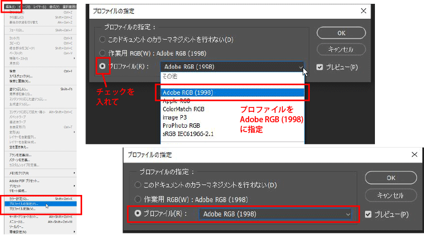Expand 変形(A) submenu arrow
This screenshot has height=239, width=424.
[74, 132]
